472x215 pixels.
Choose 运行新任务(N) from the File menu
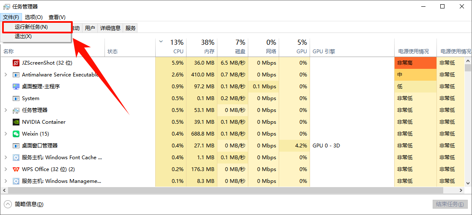point(31,27)
